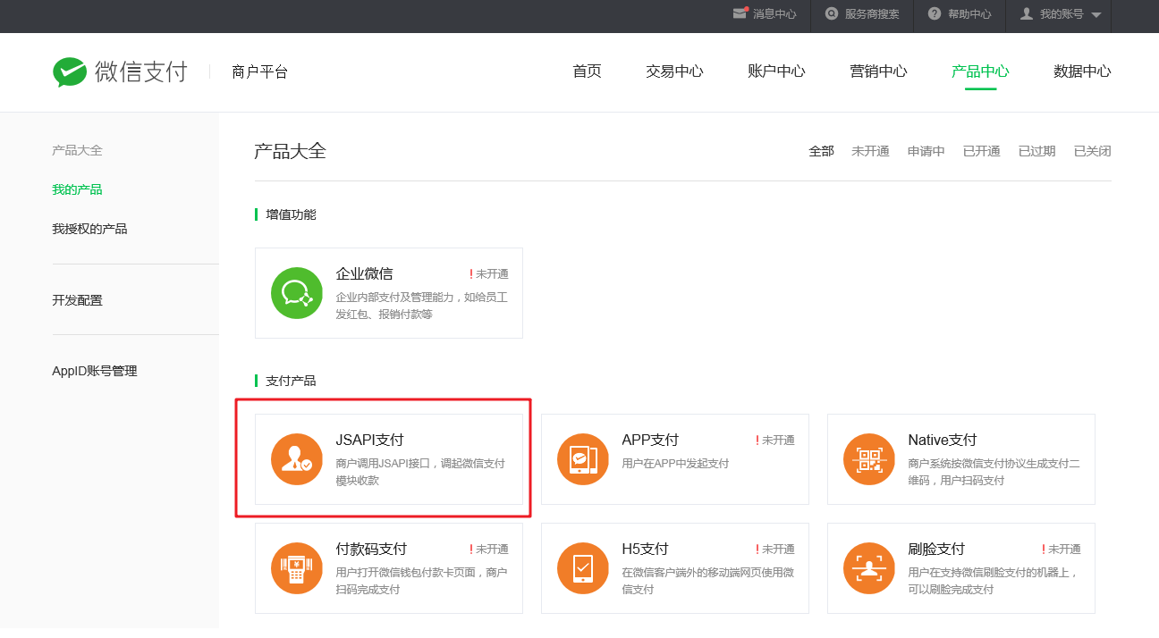1159x638 pixels.
Task: Filter products by 已开通
Action: [982, 151]
